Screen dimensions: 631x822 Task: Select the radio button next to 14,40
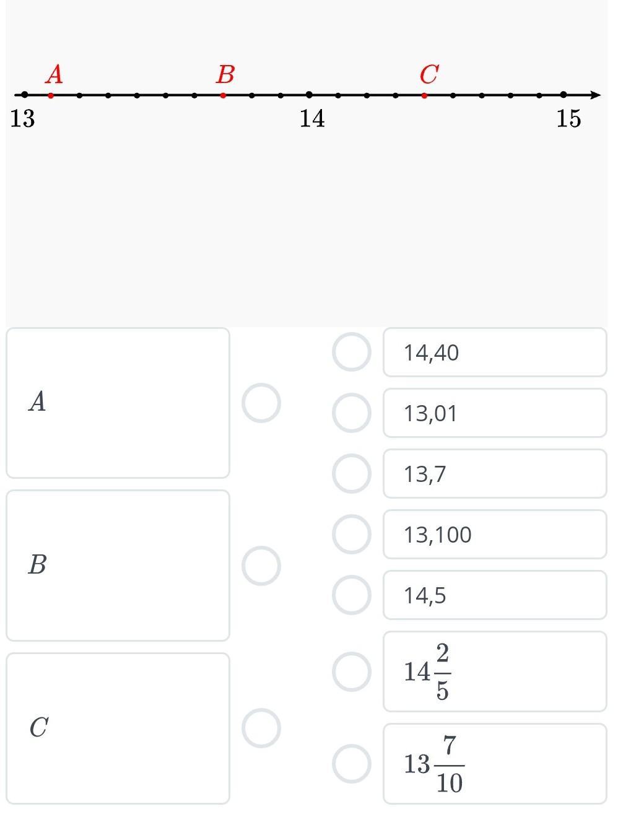click(352, 352)
